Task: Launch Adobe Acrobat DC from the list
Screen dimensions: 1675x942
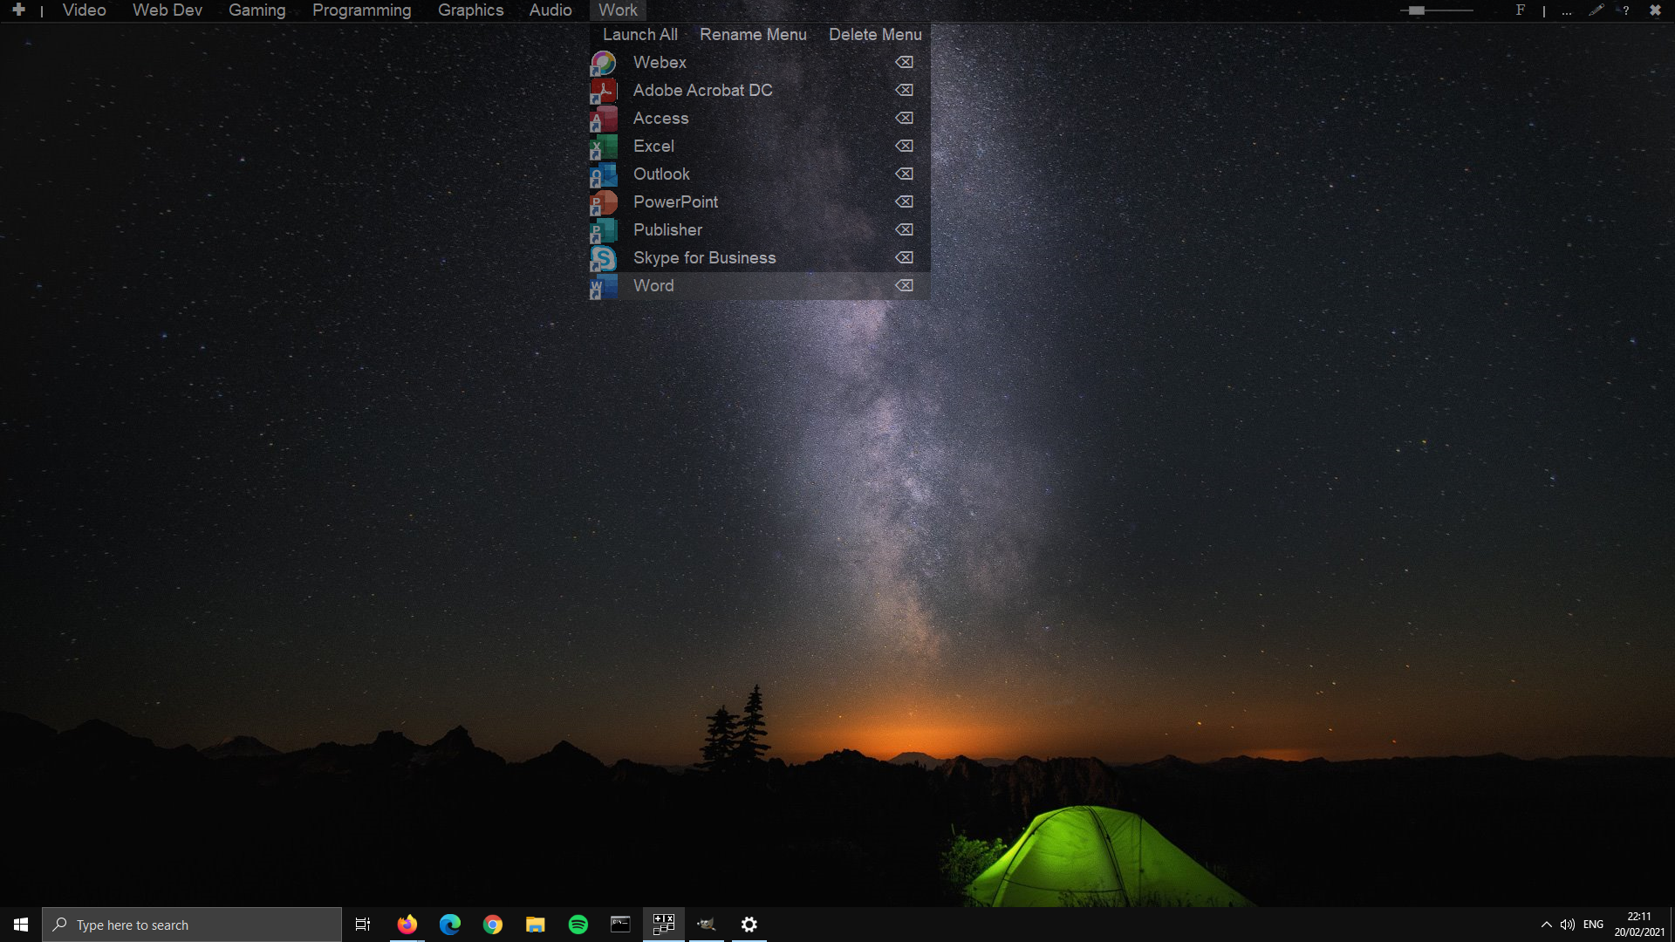Action: [x=702, y=91]
